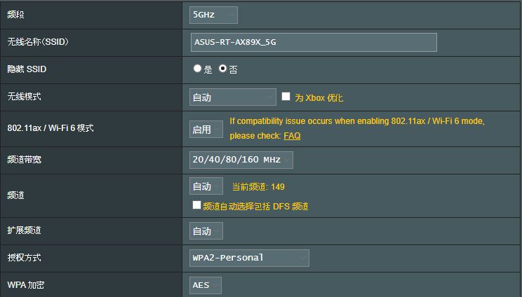Open the 扩展频道 自动 dropdown
522x297 pixels.
click(x=206, y=231)
